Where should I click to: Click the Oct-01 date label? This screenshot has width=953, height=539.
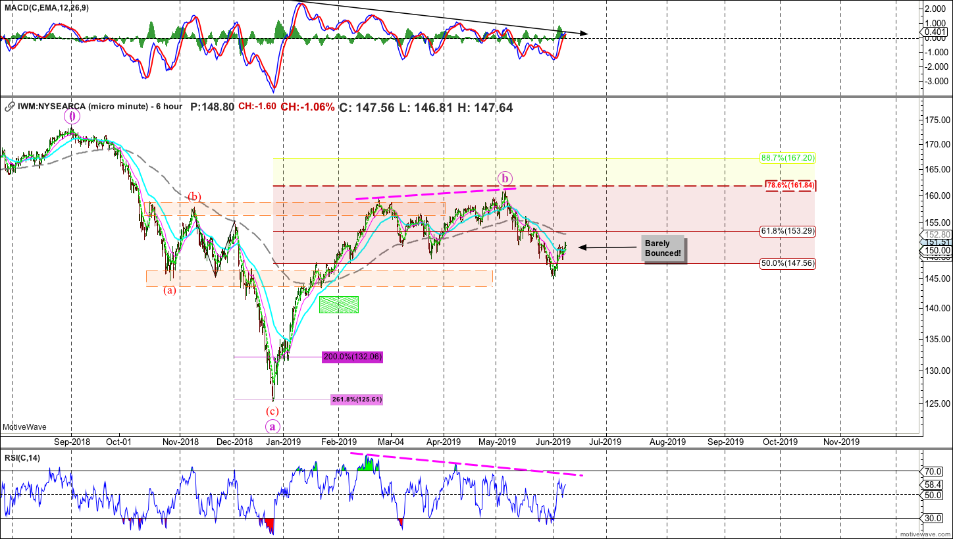click(x=119, y=442)
